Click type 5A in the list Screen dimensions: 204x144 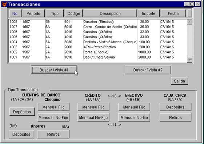pos(48,27)
